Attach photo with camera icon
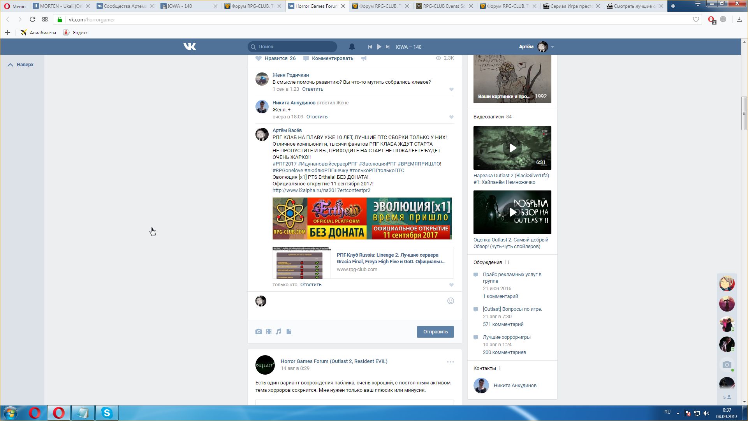748x421 pixels. point(259,331)
